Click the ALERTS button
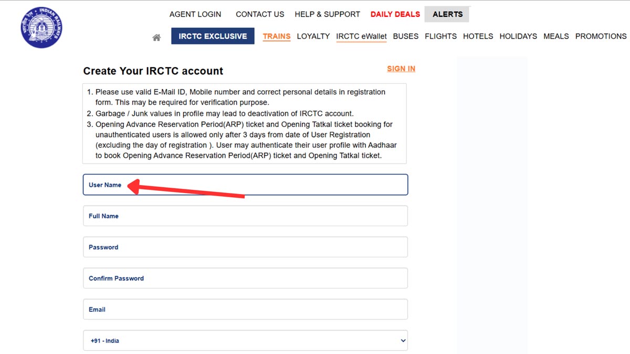 click(x=447, y=14)
